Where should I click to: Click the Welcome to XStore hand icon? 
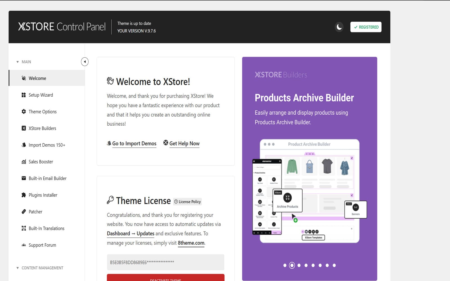[x=110, y=81]
